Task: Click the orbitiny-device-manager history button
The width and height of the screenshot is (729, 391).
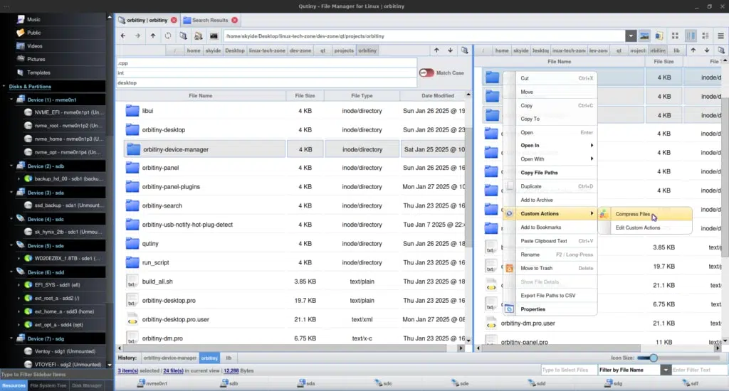Action: pyautogui.click(x=169, y=358)
